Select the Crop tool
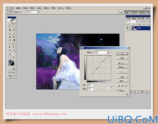158x124 pixels. click(x=10, y=30)
